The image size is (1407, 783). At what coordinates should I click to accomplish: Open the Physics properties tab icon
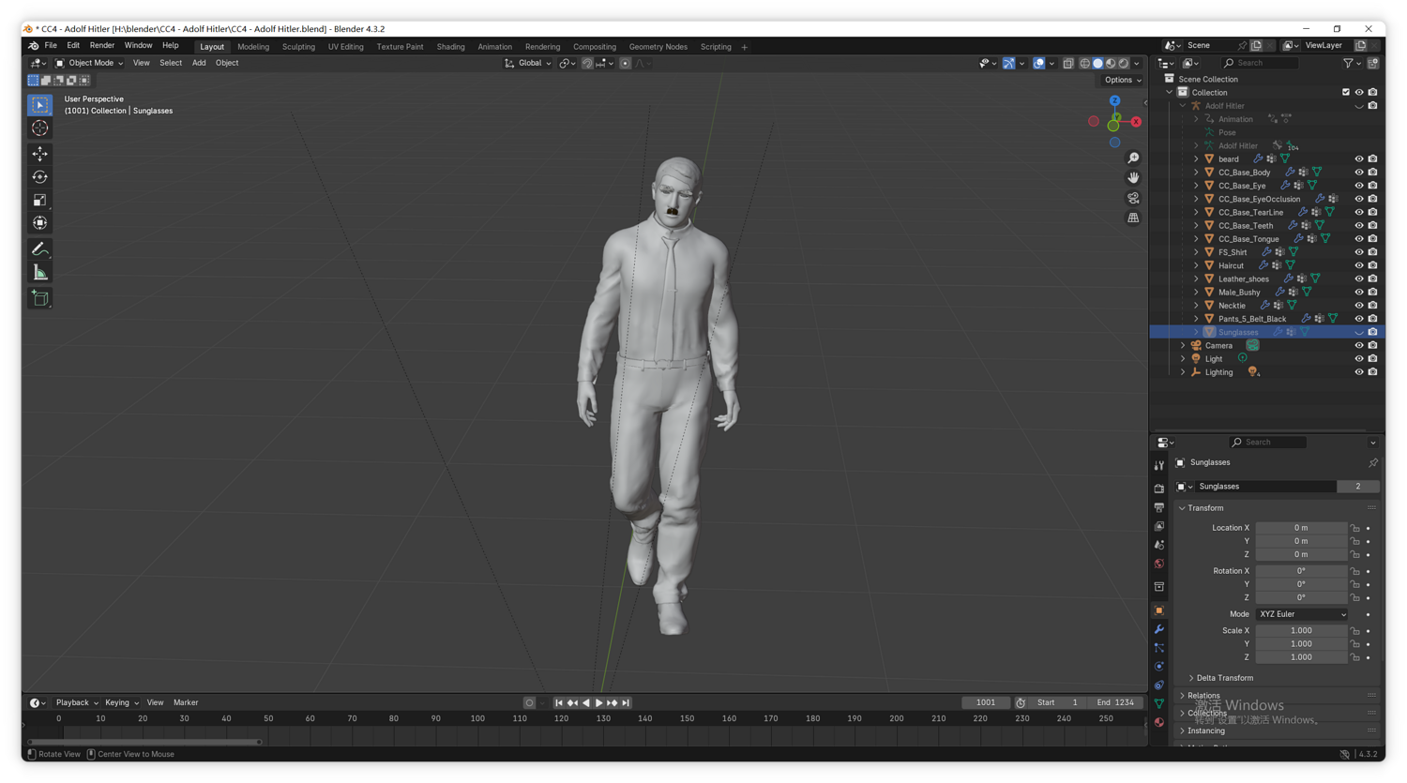[1159, 667]
